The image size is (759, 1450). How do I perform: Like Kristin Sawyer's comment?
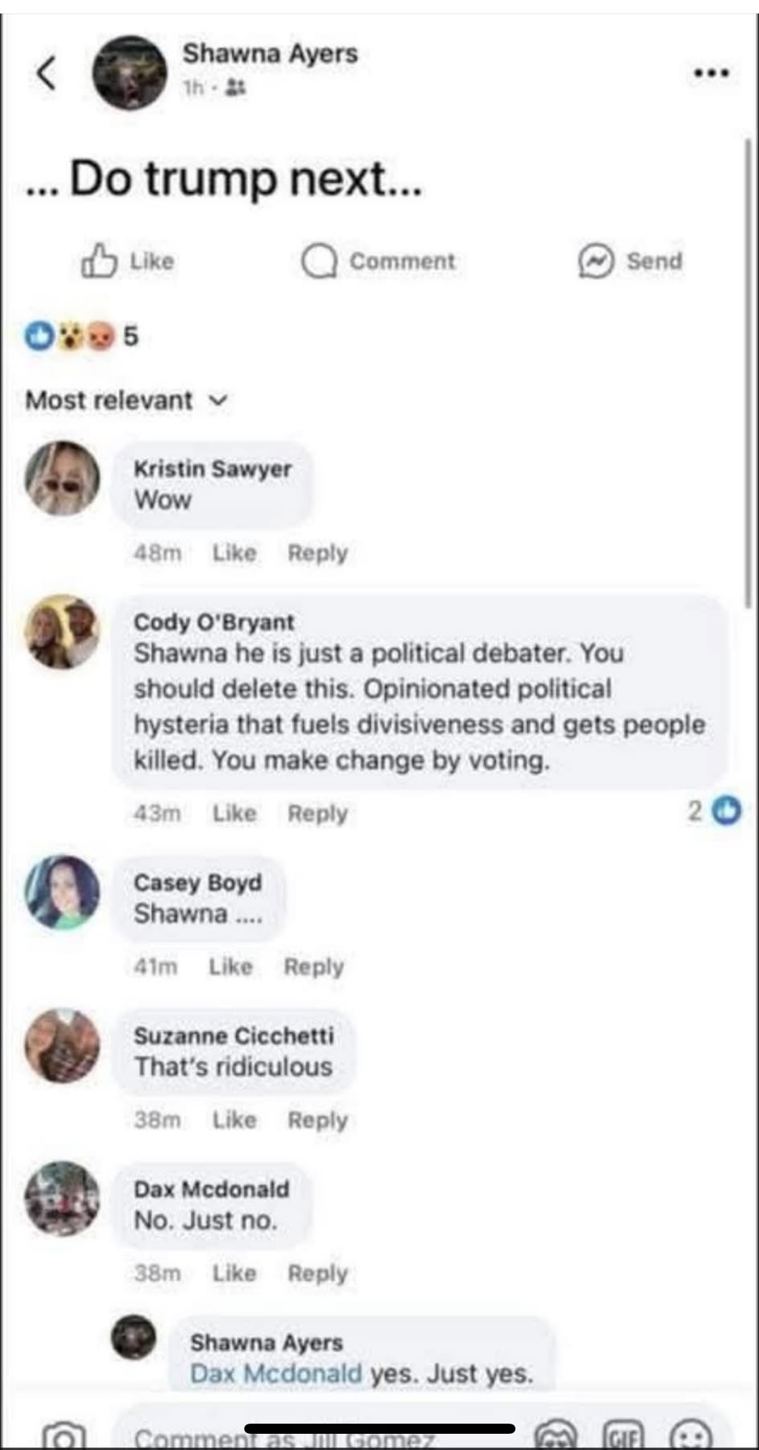pyautogui.click(x=234, y=553)
